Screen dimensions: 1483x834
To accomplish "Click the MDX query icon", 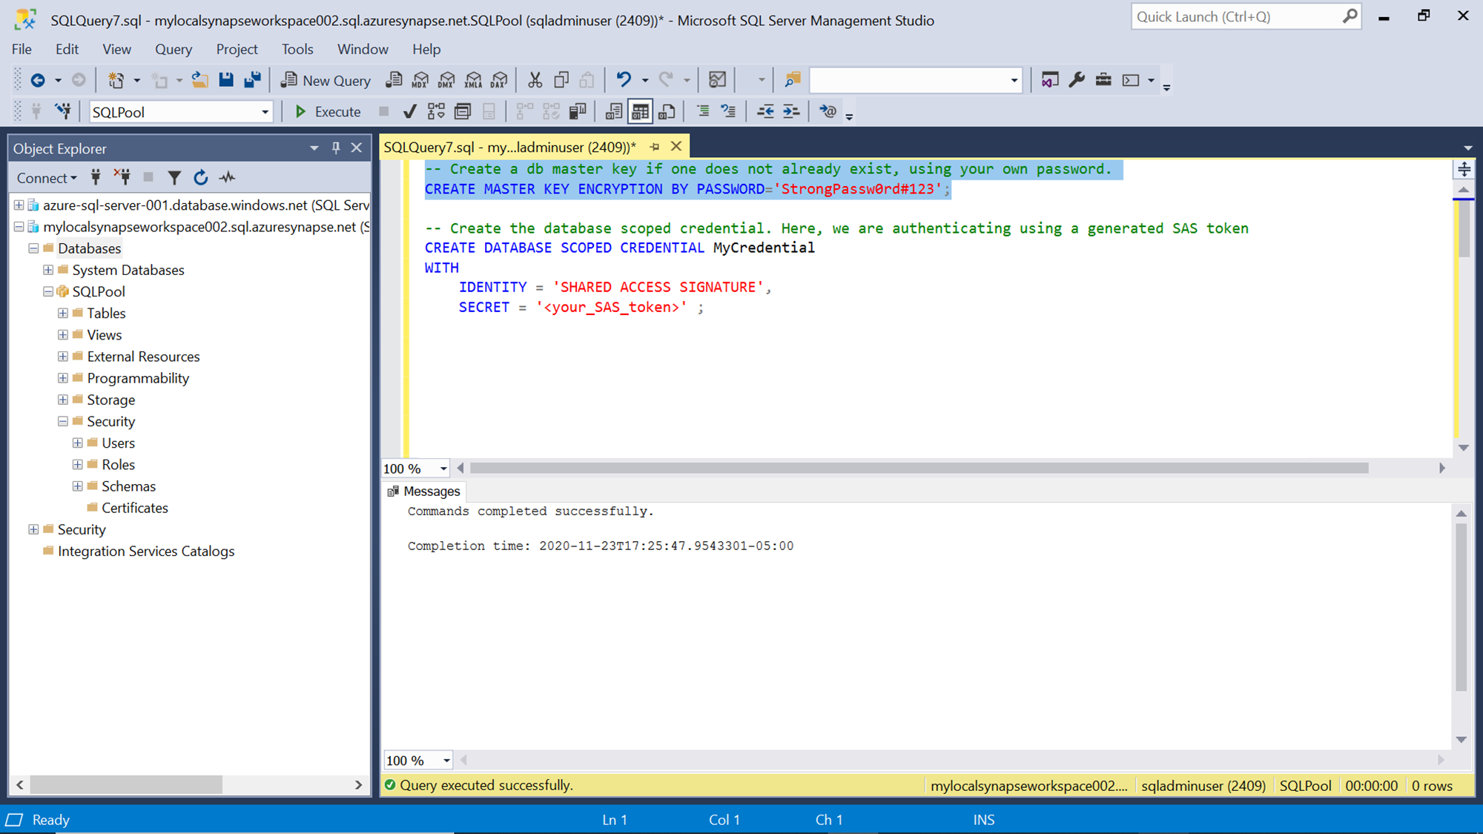I will pyautogui.click(x=420, y=80).
